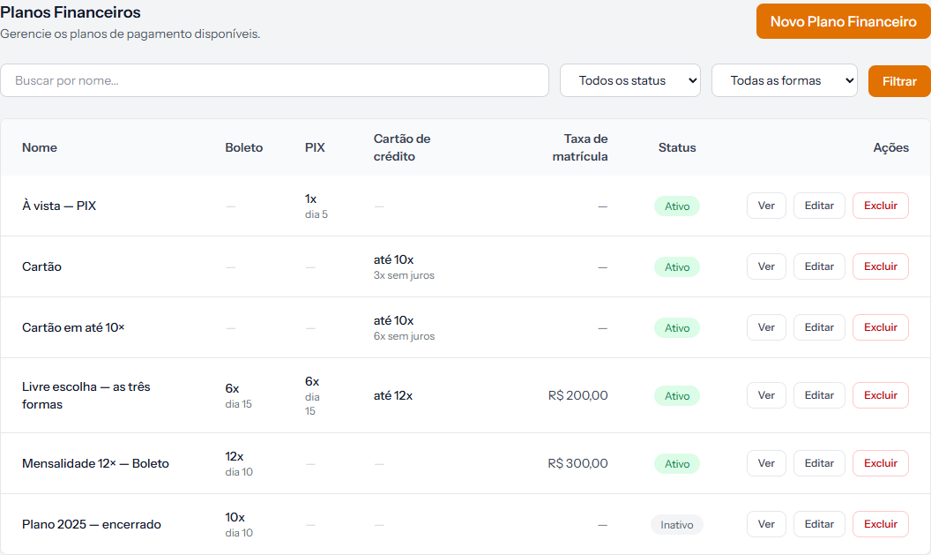Select the Cartão em até 10× name
The image size is (931, 555).
pyautogui.click(x=73, y=327)
